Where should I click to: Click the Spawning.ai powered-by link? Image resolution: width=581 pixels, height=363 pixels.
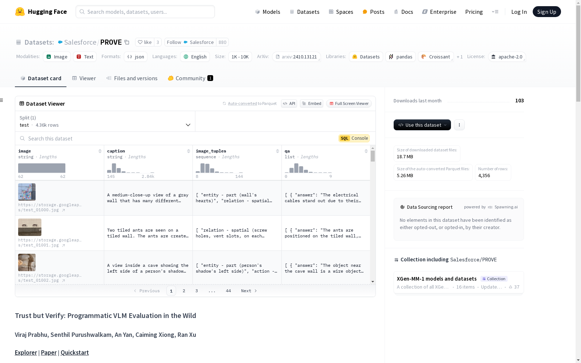(x=503, y=207)
